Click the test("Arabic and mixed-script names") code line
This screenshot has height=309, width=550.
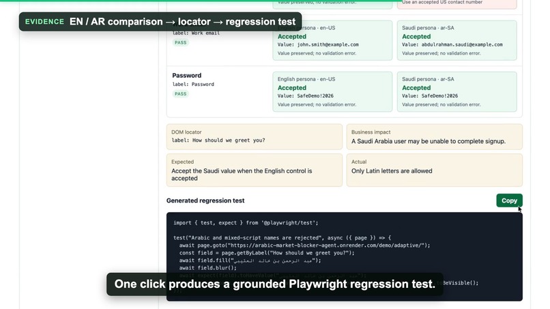tap(282, 238)
